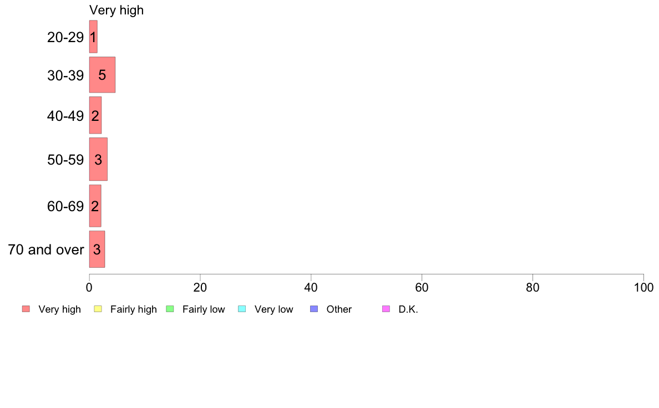This screenshot has height=408, width=659.
Task: Click the D.K. magenta legend swatch
Action: point(386,309)
